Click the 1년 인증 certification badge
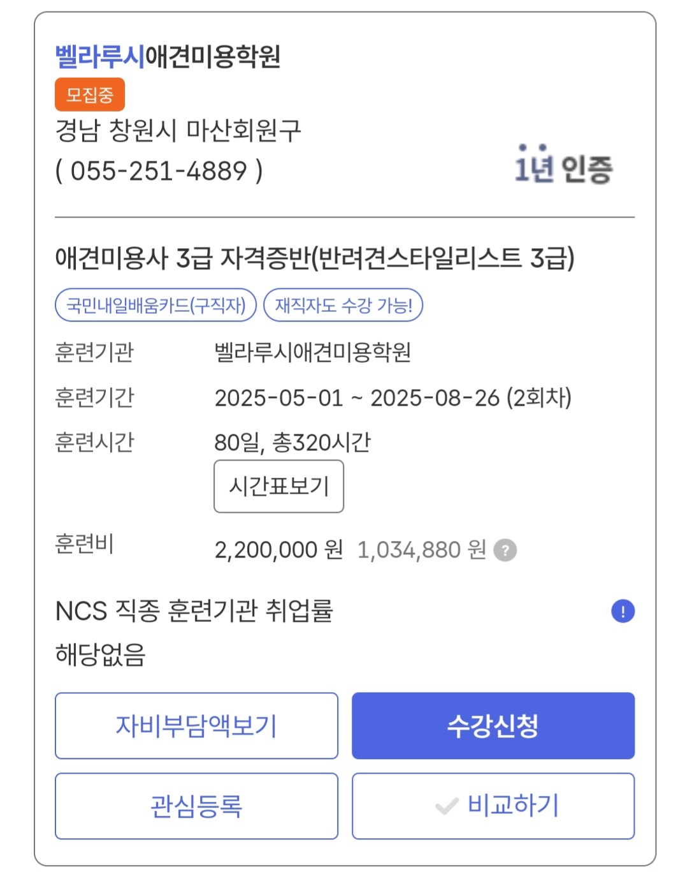 click(x=563, y=165)
